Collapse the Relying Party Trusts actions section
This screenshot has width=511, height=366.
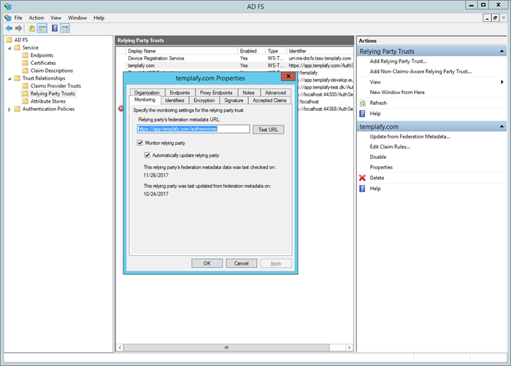[x=502, y=52]
